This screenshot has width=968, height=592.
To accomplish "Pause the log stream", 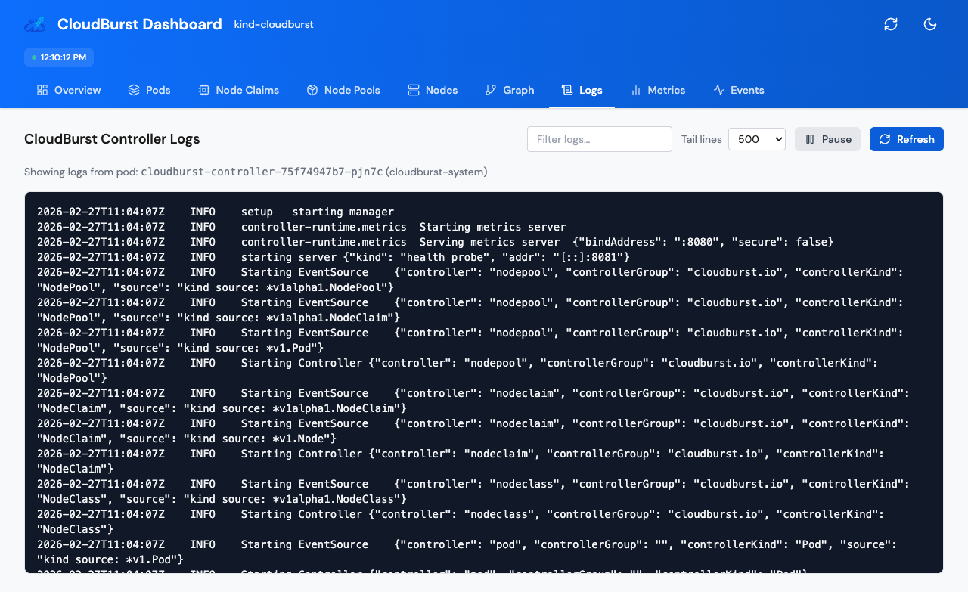I will coord(827,139).
